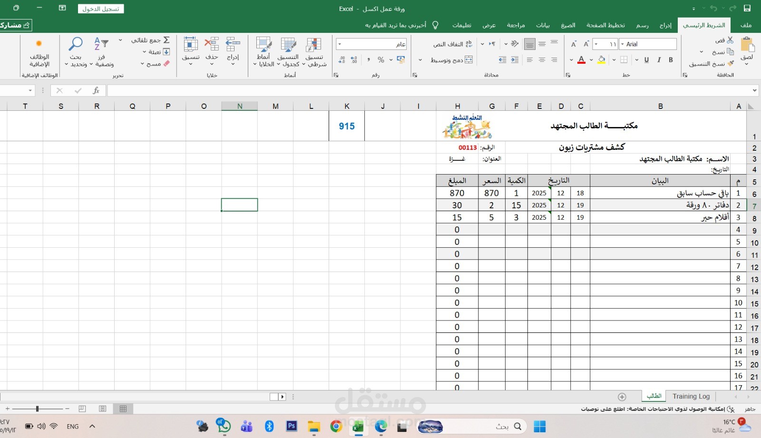The image size is (761, 438).
Task: Open the Training Log sheet tab
Action: pos(691,396)
